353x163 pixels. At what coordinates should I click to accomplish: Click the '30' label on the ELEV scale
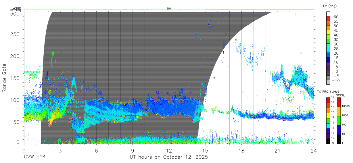pos(336,44)
